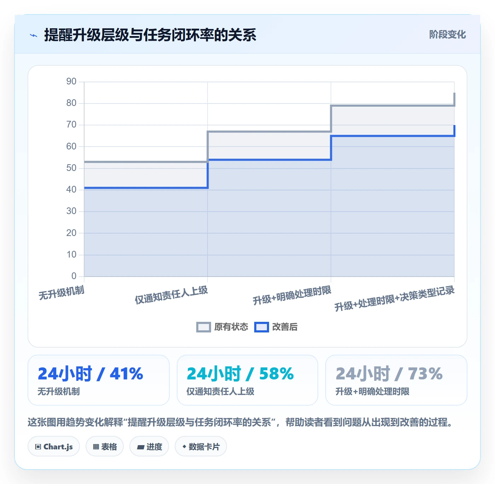This screenshot has width=495, height=484.
Task: Click the 升级+处理时限+决策类型记录 axis label
Action: tap(395, 299)
